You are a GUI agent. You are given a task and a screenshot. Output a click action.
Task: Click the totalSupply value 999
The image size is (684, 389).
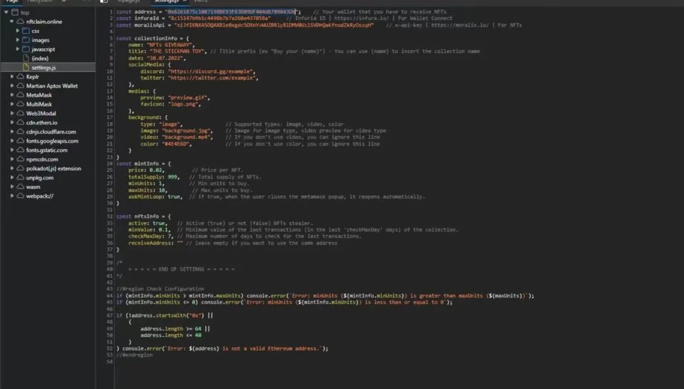tap(172, 177)
